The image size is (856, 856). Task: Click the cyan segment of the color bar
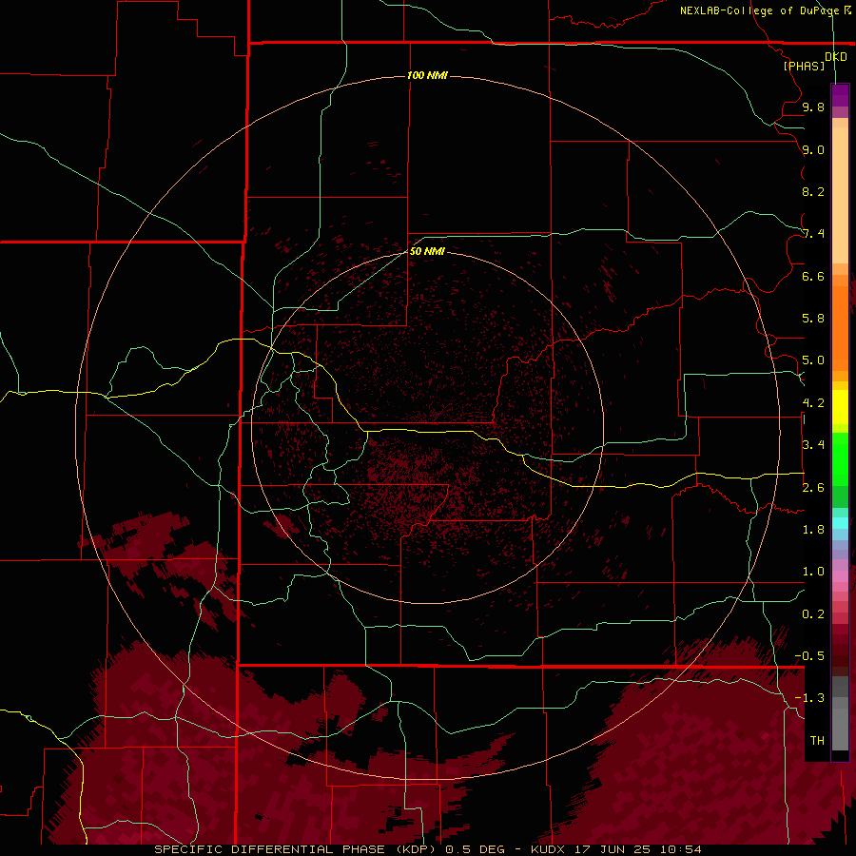pyautogui.click(x=840, y=523)
